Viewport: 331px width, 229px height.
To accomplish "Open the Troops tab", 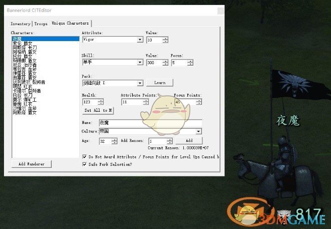I will pyautogui.click(x=41, y=24).
